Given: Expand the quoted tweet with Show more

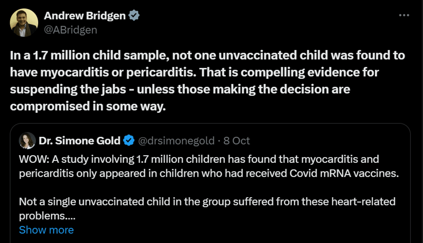Looking at the screenshot, I should 46,230.
